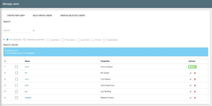This screenshot has width=212, height=106.
Task: Delete user jay with the trash icon
Action: tap(195, 92)
